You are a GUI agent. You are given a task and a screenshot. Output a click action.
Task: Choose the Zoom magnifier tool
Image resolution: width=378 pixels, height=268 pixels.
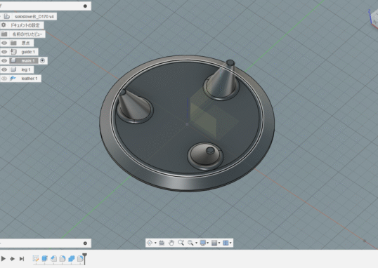click(181, 243)
